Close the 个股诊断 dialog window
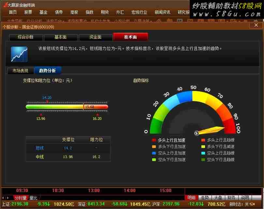The image size is (264, 209). tap(256, 25)
